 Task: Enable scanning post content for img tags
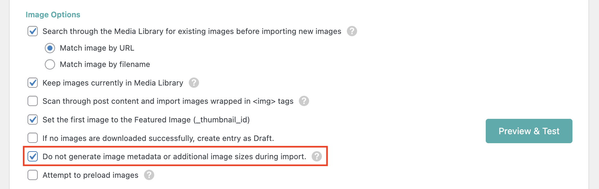[33, 101]
